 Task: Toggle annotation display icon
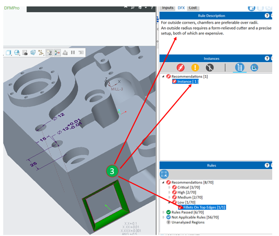pos(49,52)
